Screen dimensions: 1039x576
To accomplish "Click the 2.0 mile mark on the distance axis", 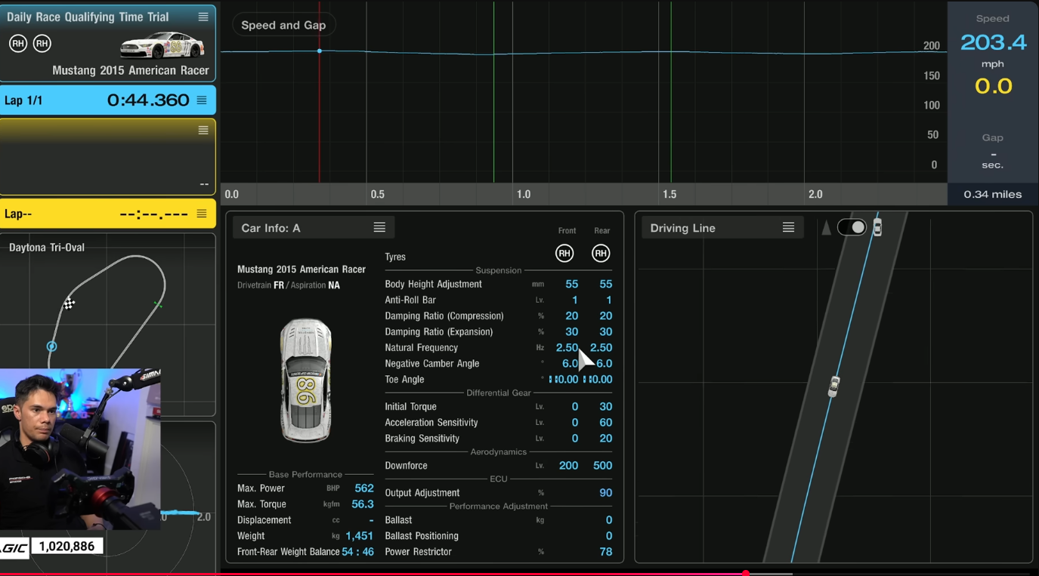I will pyautogui.click(x=815, y=194).
